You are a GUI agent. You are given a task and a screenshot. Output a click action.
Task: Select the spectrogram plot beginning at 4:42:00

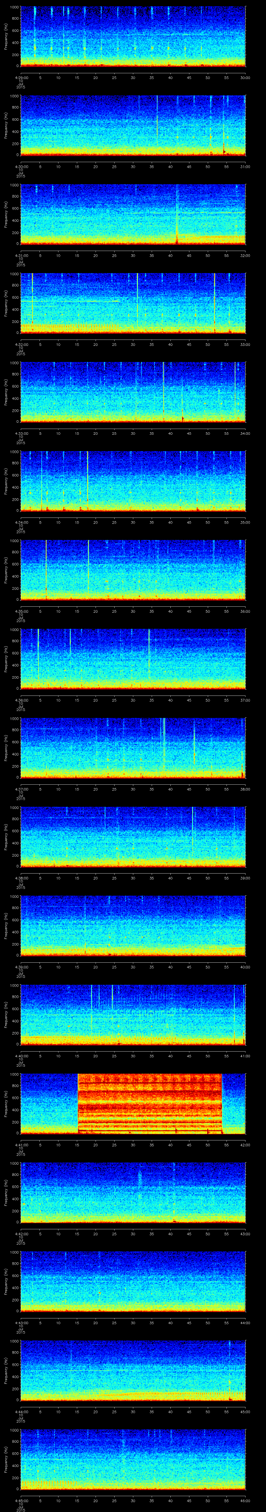(133, 1193)
